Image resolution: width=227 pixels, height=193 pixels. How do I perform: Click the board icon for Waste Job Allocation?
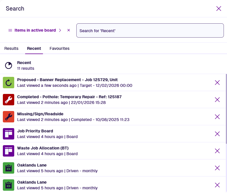[9, 151]
